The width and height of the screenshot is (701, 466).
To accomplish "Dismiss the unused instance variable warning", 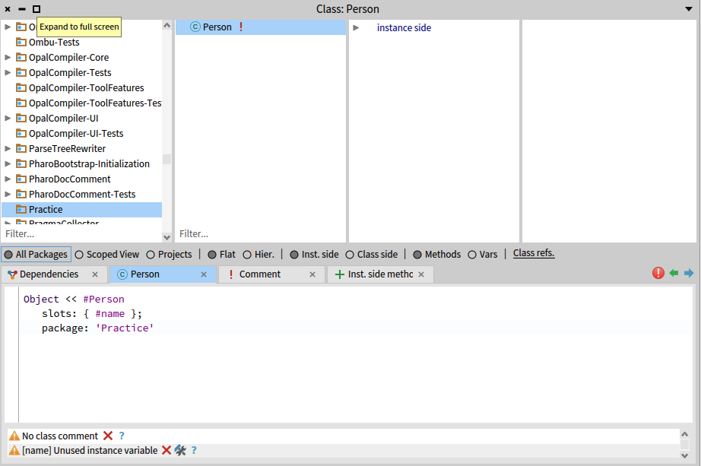I will [167, 450].
